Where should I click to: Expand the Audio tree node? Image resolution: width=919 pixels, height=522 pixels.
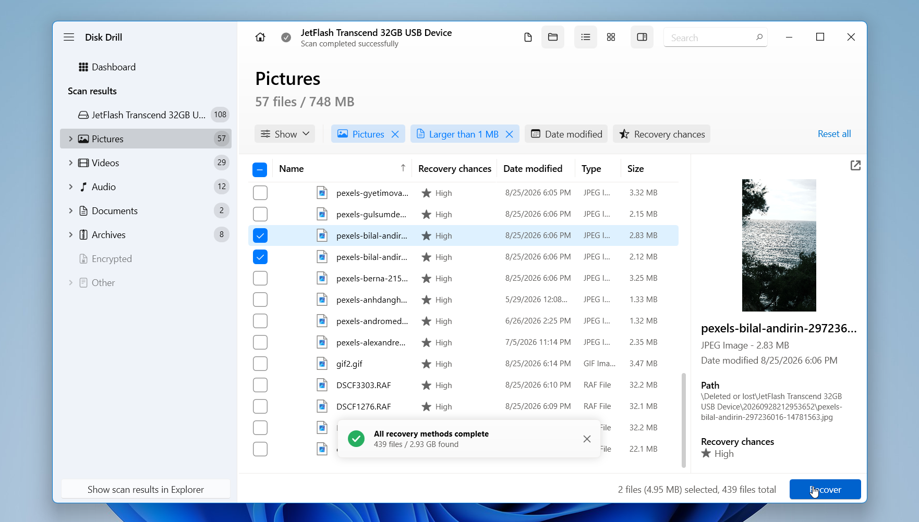point(70,187)
